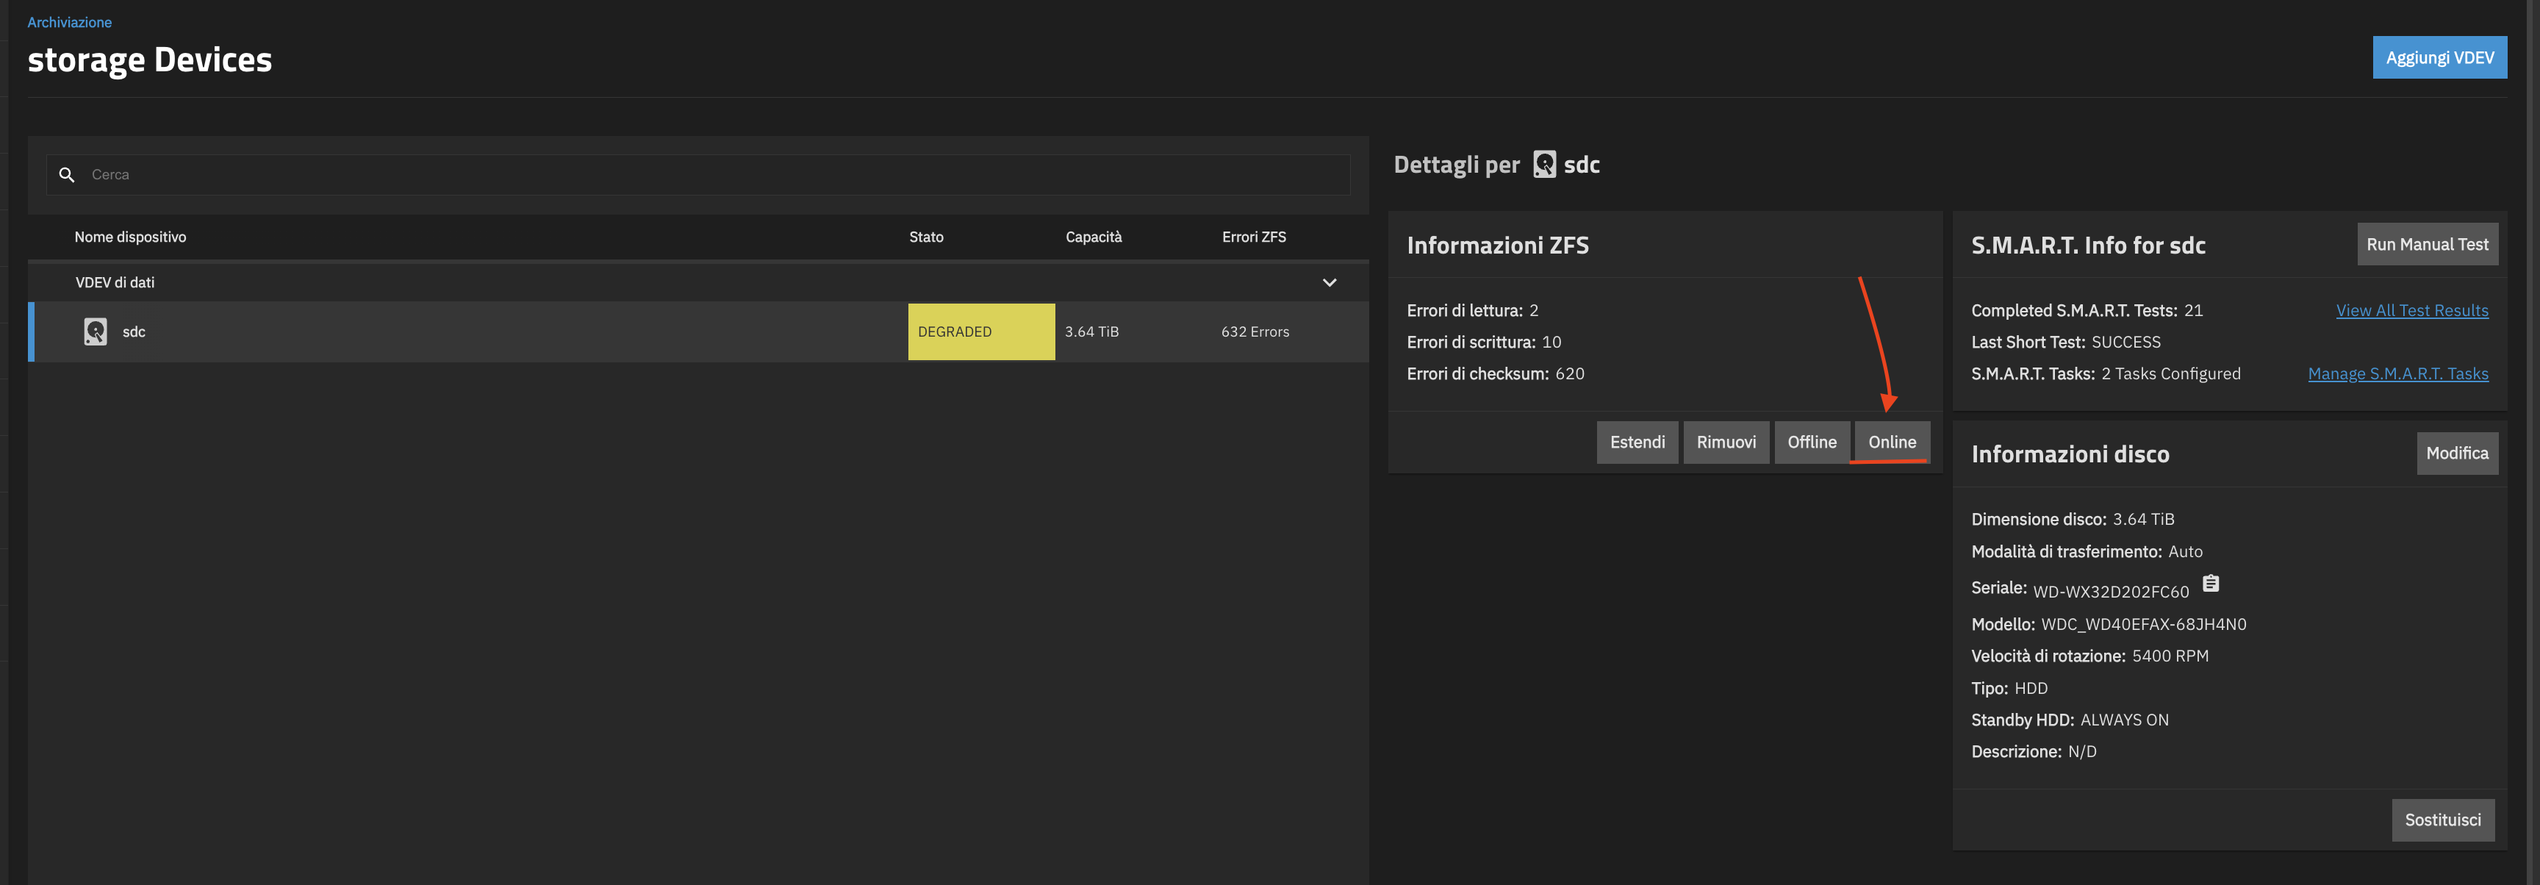Take the disk Offline
The height and width of the screenshot is (885, 2540).
tap(1812, 442)
